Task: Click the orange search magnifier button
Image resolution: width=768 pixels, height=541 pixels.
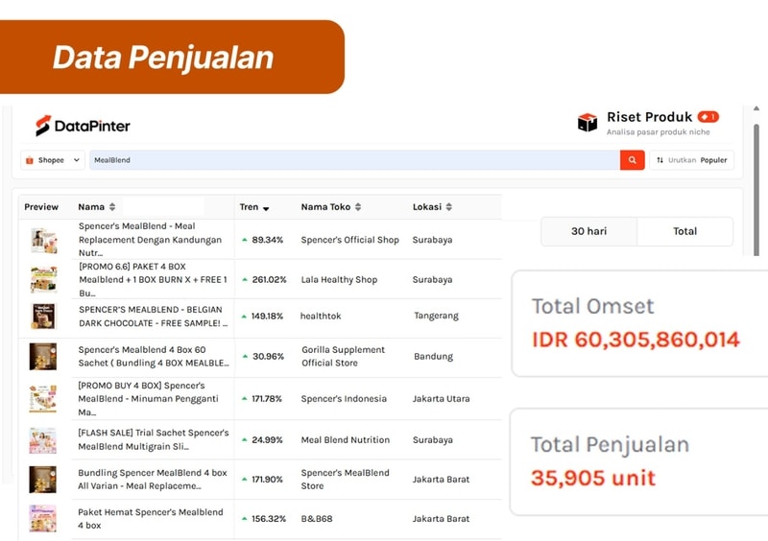Action: (x=632, y=160)
